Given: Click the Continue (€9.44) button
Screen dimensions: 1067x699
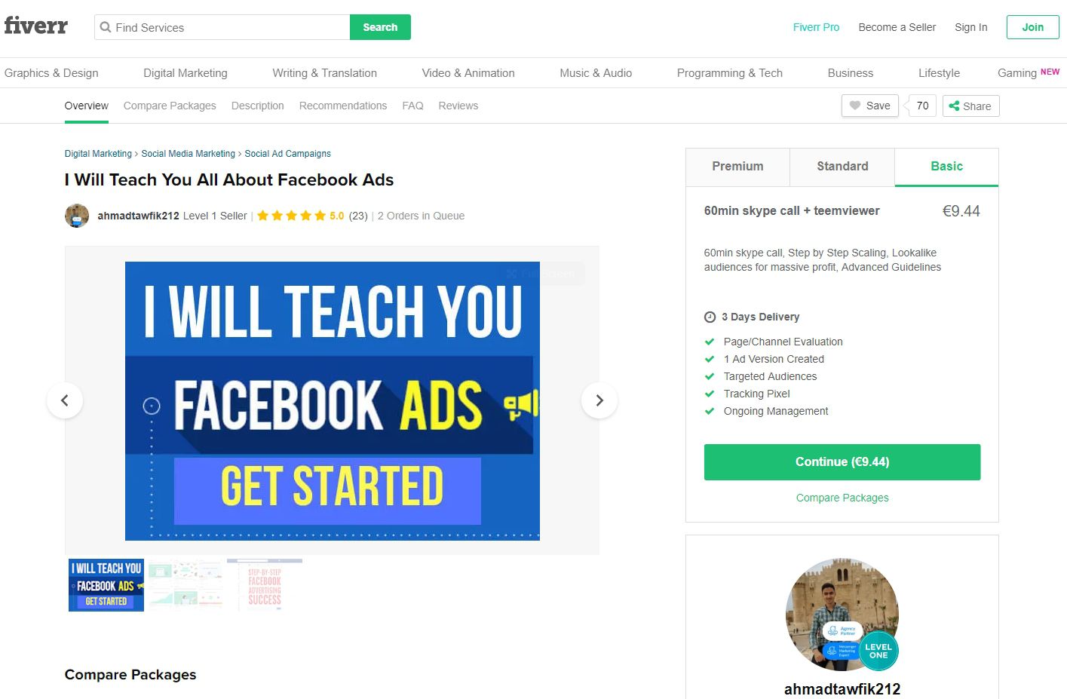Looking at the screenshot, I should point(842,462).
